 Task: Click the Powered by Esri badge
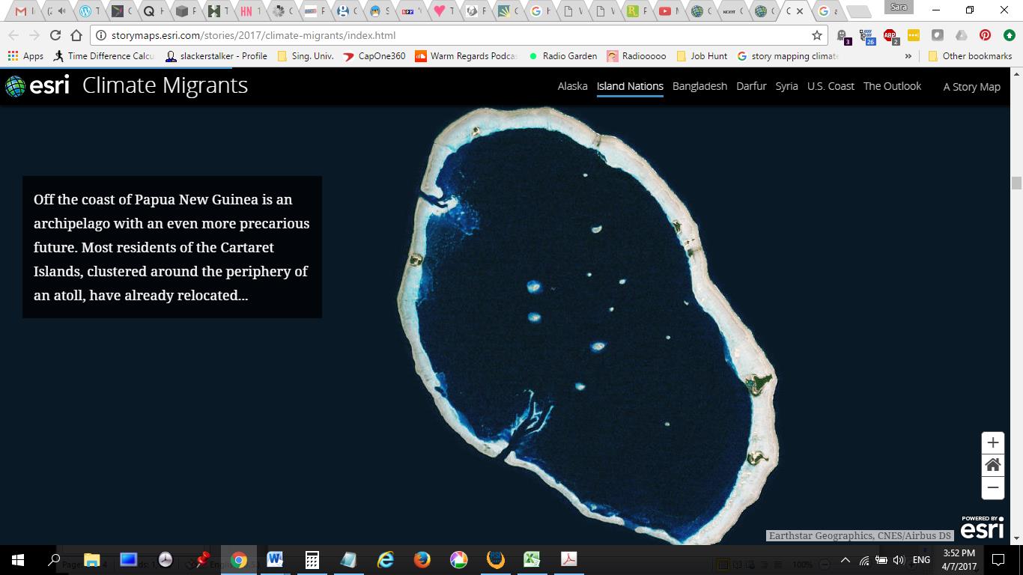point(982,527)
